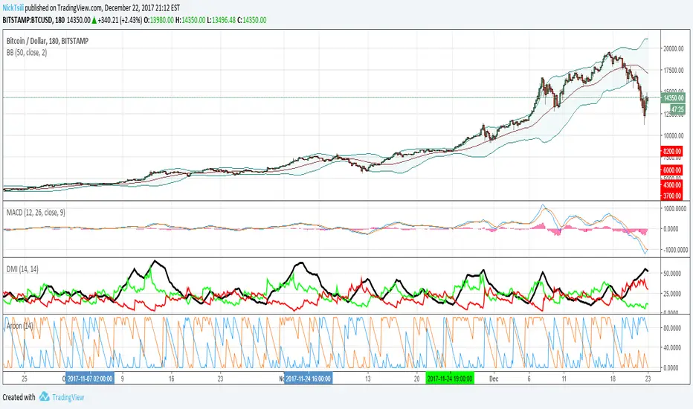Click the Dec label on time axis
Screen dimensions: 693x409
[x=494, y=379]
